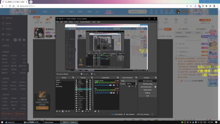Open scene filters icon in the Scenes dock
Viewport: 220px width, 124px height.
[63, 111]
